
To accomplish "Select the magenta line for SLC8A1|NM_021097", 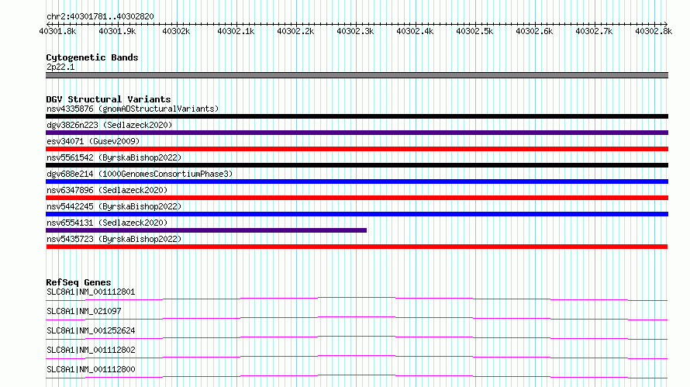I will (x=357, y=318).
